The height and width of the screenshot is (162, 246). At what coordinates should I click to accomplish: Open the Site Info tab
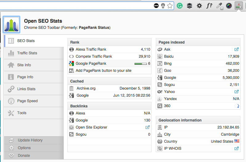[24, 65]
